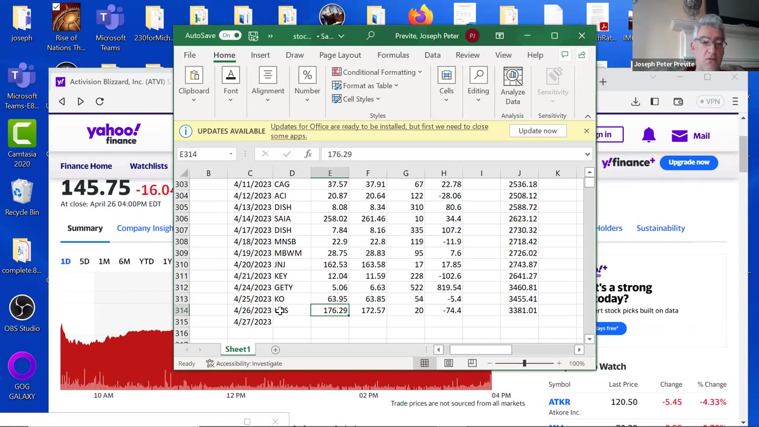
Task: Click the vertical scrollbar thumb in Excel
Action: pyautogui.click(x=589, y=182)
